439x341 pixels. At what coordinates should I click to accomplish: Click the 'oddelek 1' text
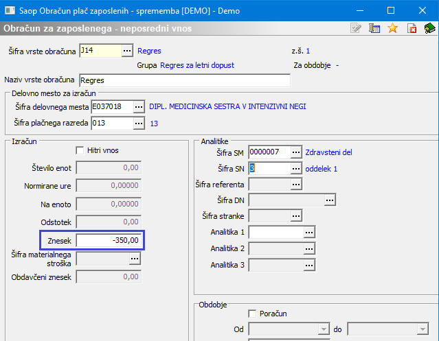[x=321, y=169]
